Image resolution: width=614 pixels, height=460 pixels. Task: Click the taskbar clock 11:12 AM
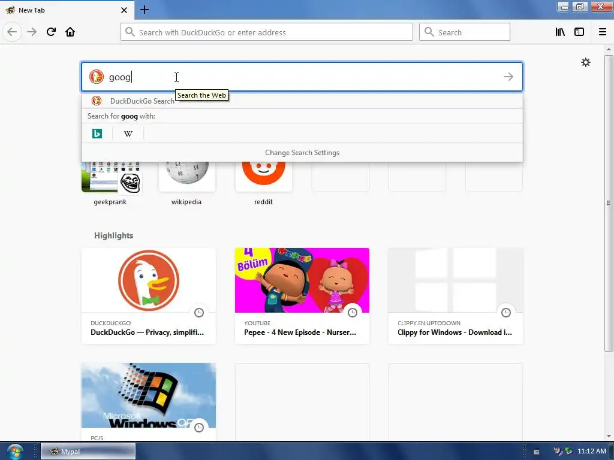pyautogui.click(x=592, y=451)
